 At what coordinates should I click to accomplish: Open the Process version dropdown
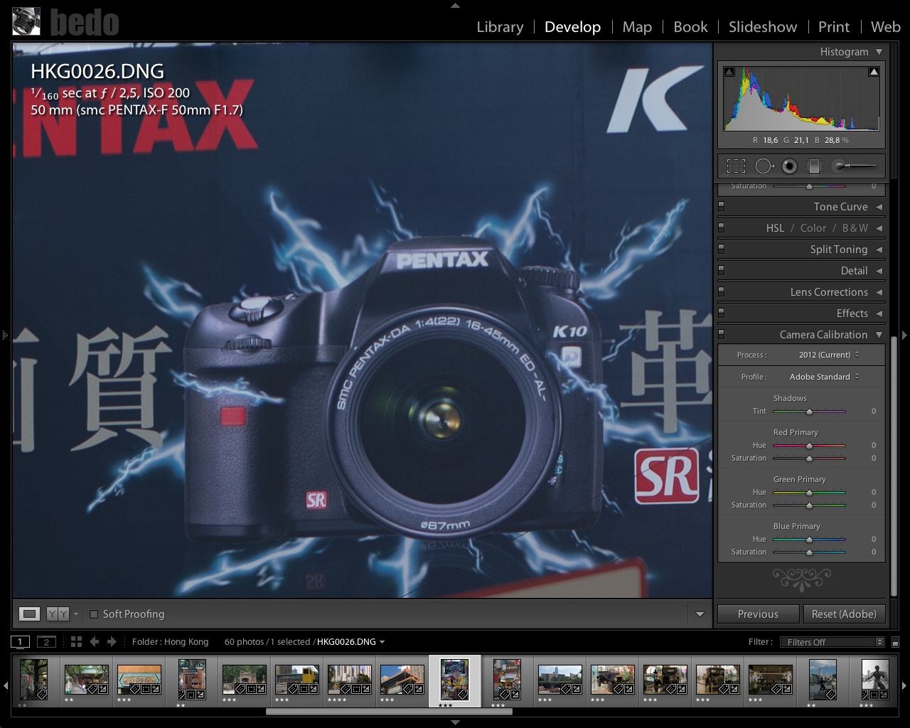829,355
